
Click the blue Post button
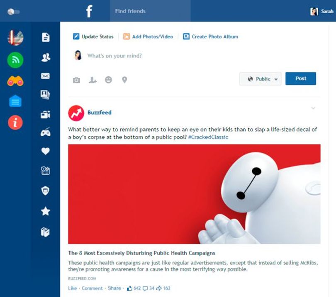coord(301,79)
